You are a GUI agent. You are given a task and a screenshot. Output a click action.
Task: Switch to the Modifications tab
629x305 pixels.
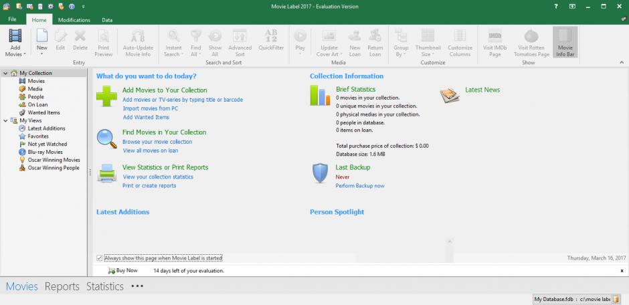tap(74, 19)
